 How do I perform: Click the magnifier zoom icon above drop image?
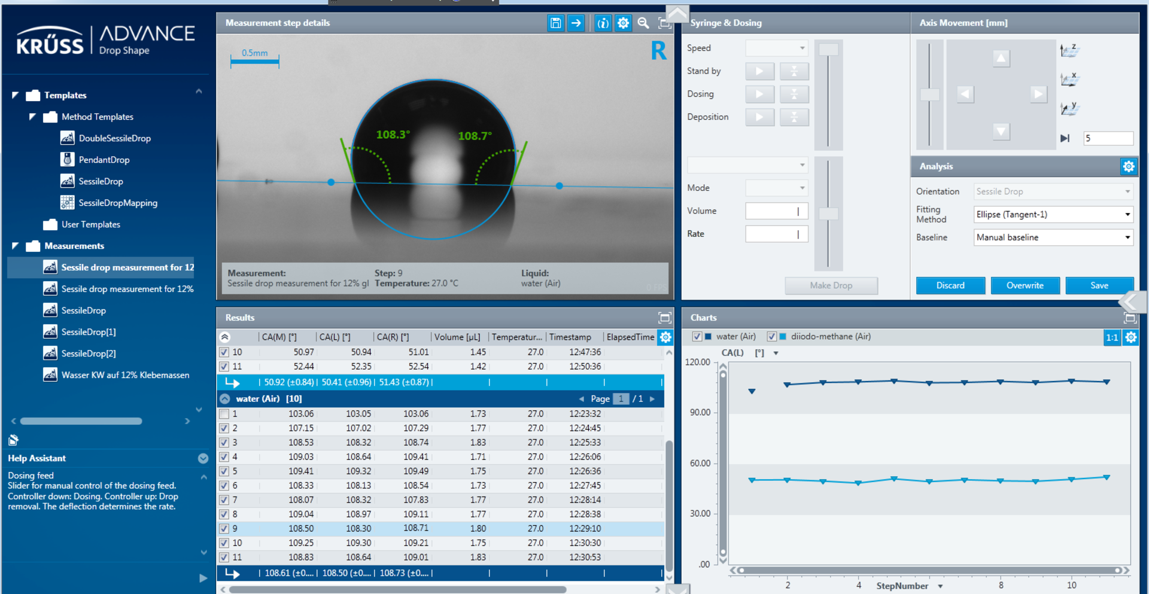[643, 23]
